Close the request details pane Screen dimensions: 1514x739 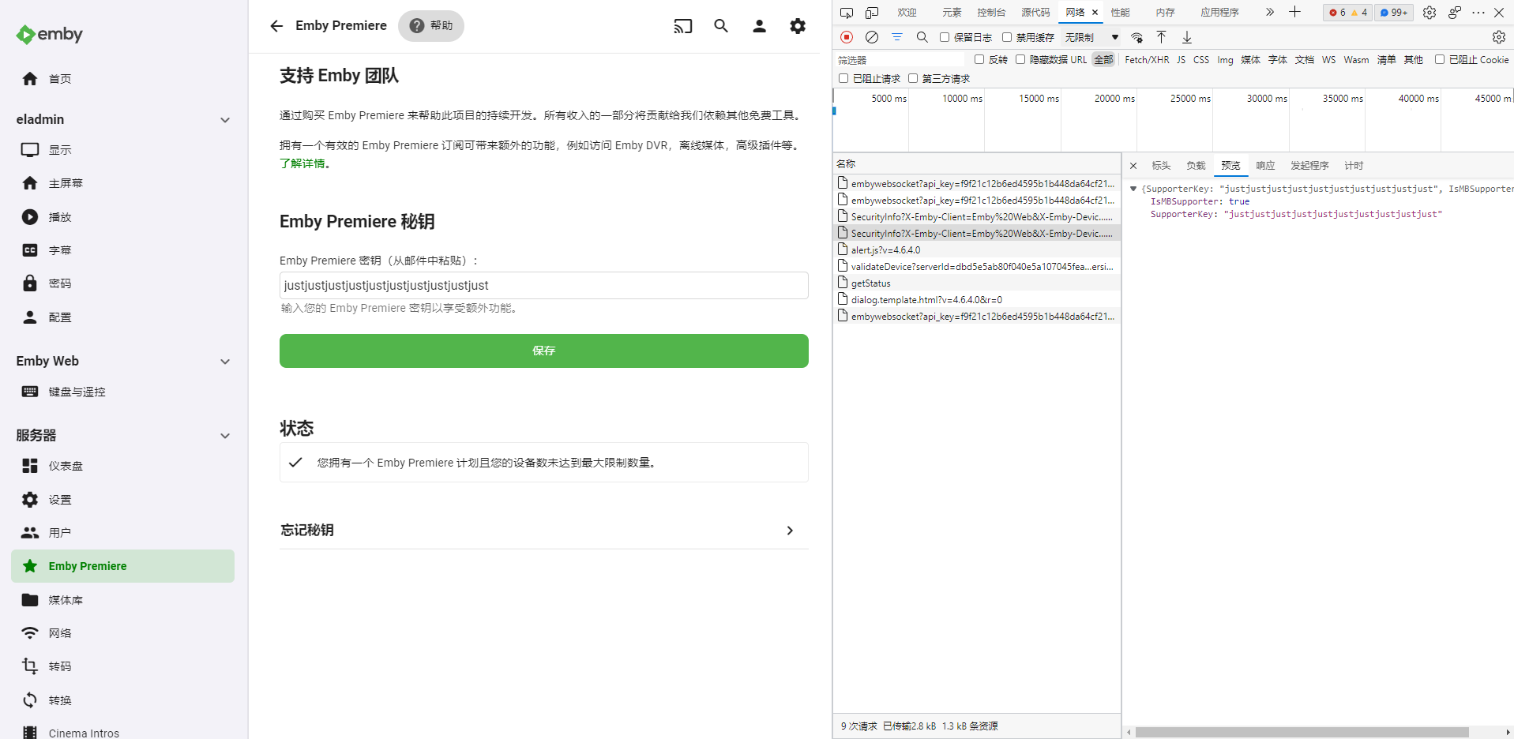point(1133,166)
